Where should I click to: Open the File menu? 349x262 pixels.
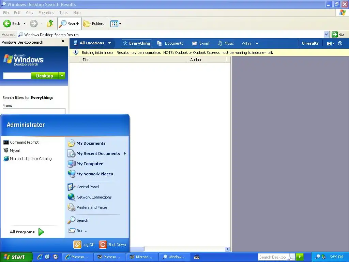point(6,13)
